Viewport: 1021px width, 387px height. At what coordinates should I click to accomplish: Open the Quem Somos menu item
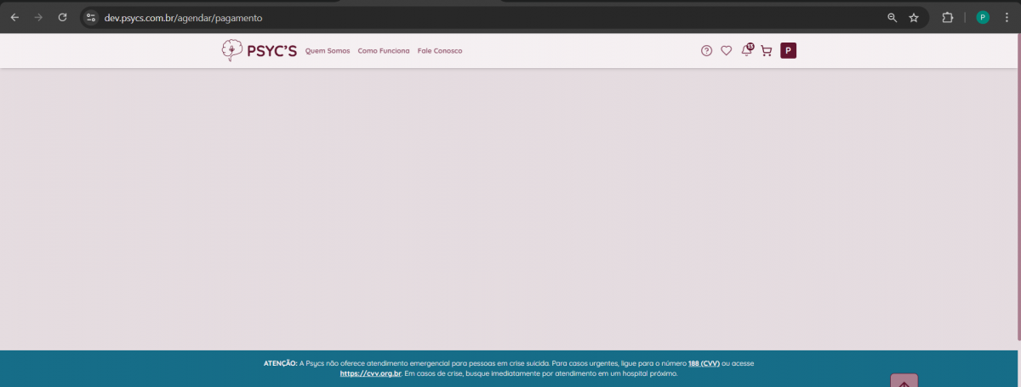(x=328, y=51)
